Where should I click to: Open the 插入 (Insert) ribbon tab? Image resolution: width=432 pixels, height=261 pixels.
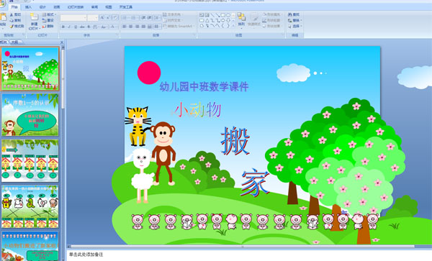(x=28, y=7)
